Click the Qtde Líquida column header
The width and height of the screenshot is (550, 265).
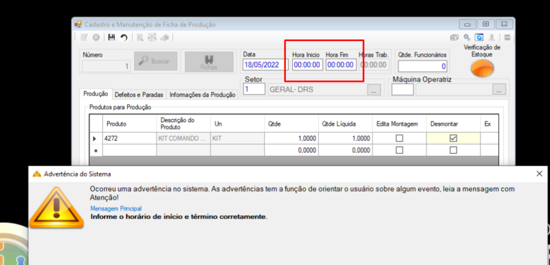345,124
